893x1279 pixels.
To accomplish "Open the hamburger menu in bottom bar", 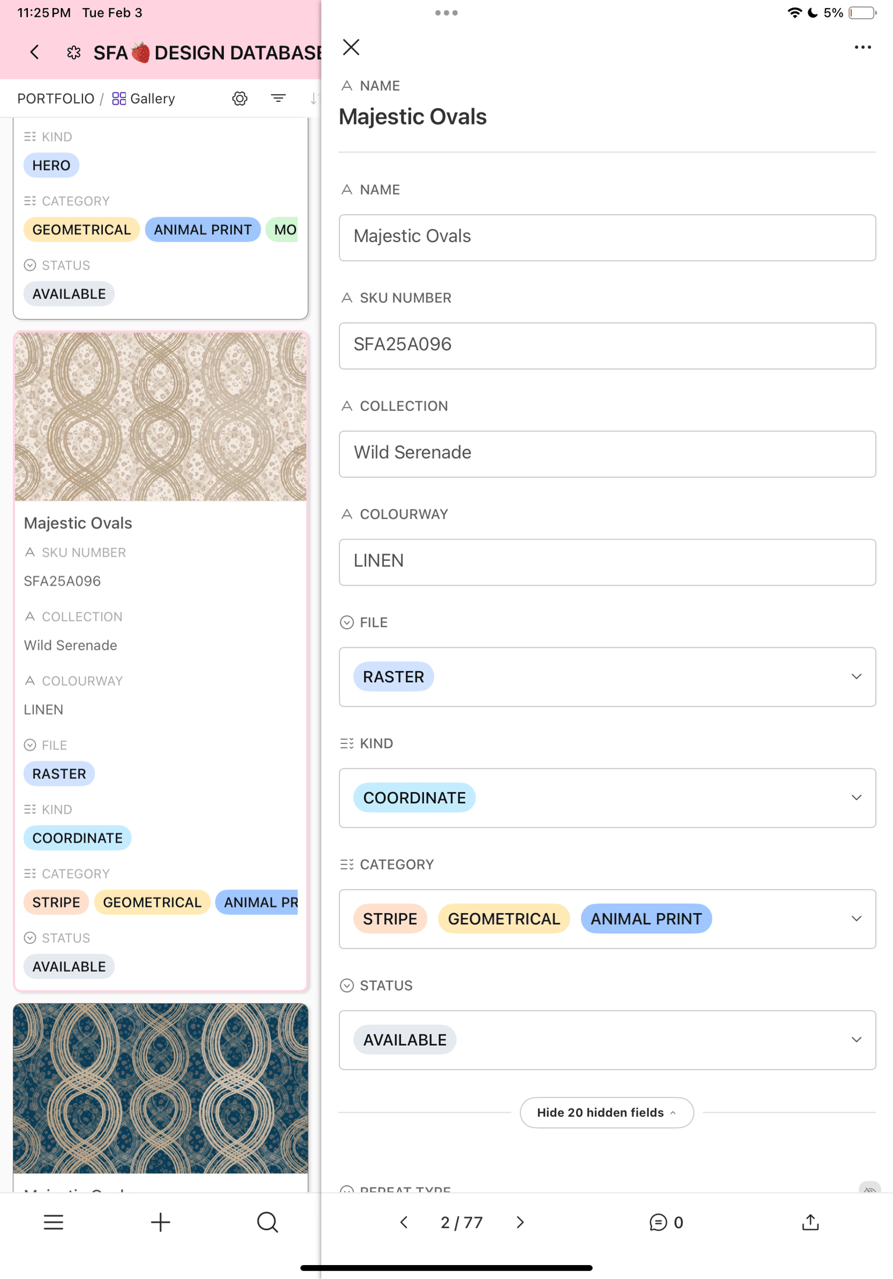I will point(53,1222).
